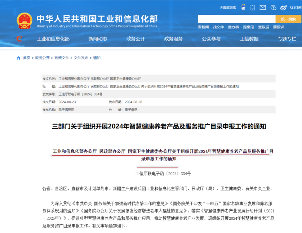Open the mobile phone version icon
The width and height of the screenshot is (302, 233).
[x=253, y=8]
